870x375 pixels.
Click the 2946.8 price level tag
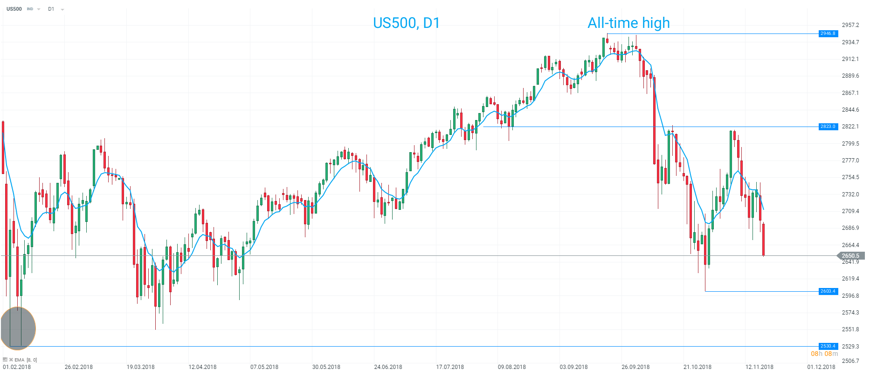(828, 33)
